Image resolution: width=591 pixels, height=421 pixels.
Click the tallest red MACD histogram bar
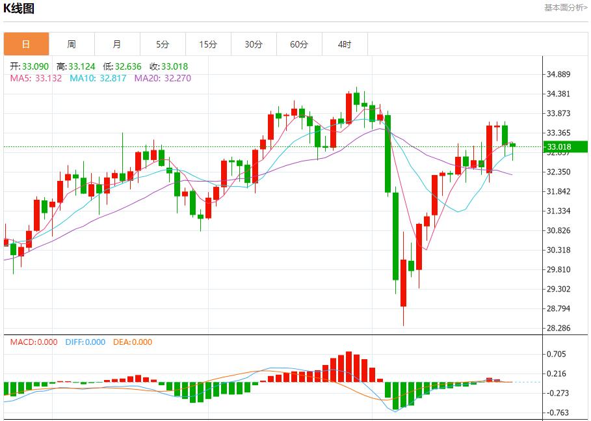coord(348,366)
